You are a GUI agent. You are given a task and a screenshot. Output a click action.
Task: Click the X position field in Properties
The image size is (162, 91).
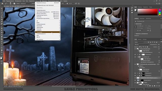coord(149,26)
